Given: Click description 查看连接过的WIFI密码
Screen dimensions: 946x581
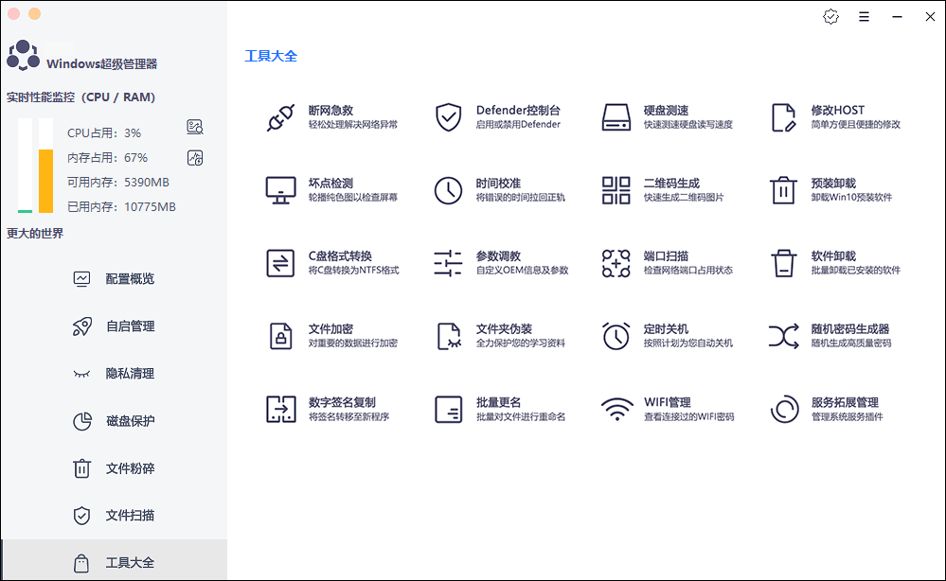Looking at the screenshot, I should pyautogui.click(x=689, y=416).
